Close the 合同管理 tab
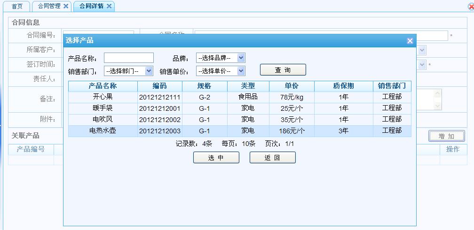The image size is (474, 230). click(66, 6)
